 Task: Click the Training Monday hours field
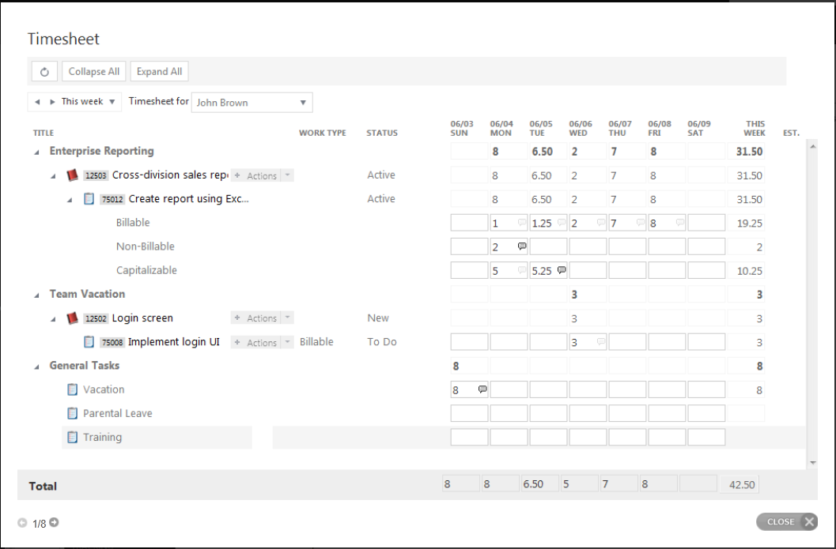(509, 437)
